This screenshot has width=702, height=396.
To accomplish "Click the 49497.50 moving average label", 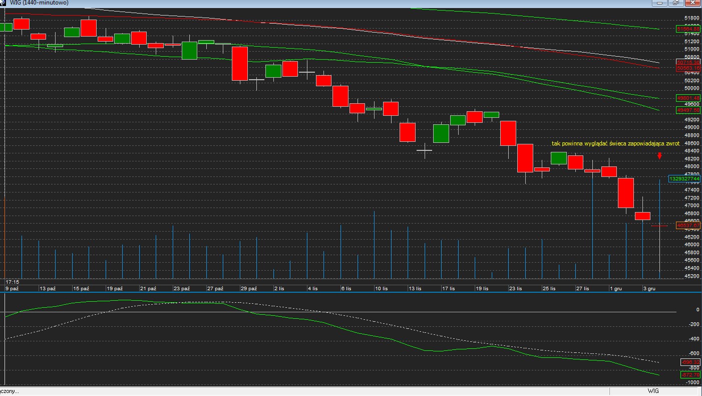I will (x=688, y=110).
